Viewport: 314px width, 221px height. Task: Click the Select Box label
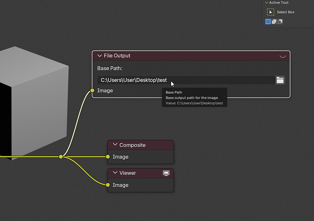286,12
